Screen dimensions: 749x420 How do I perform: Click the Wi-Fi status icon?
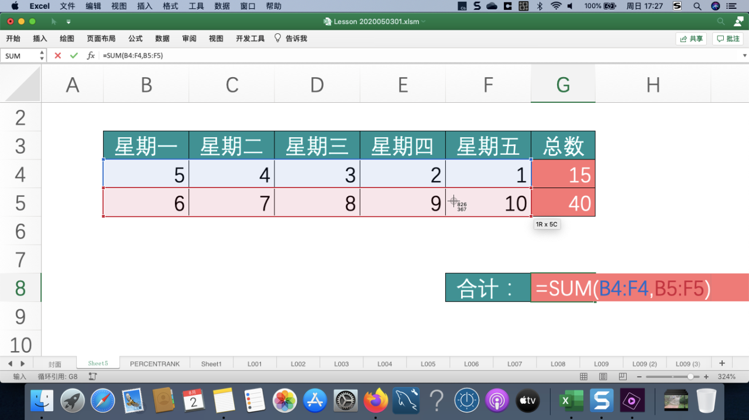point(555,6)
